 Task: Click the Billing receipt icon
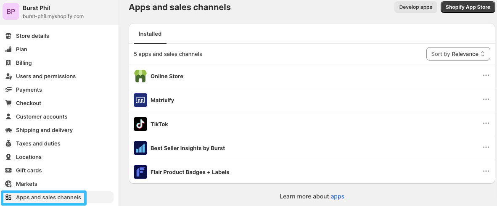(8, 63)
